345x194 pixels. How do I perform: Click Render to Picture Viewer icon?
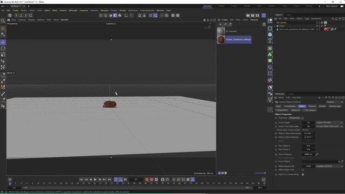coord(253,16)
